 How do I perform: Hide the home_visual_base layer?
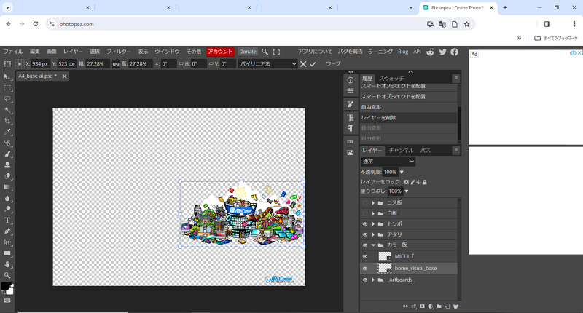(365, 268)
